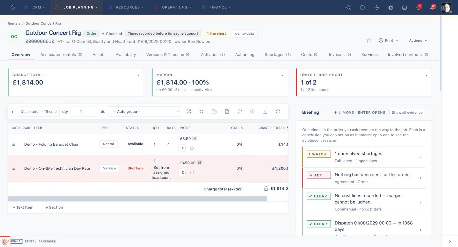Click the last refresh icon in line toolbar
The height and width of the screenshot is (247, 458).
coord(278,112)
